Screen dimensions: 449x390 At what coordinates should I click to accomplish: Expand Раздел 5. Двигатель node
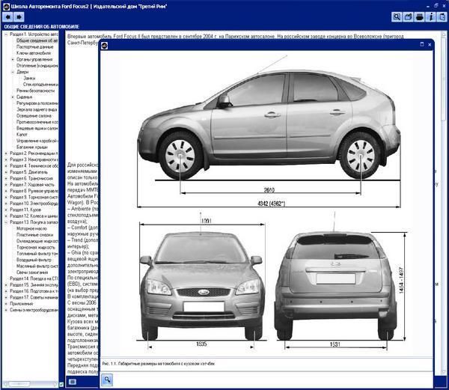[x=6, y=172]
